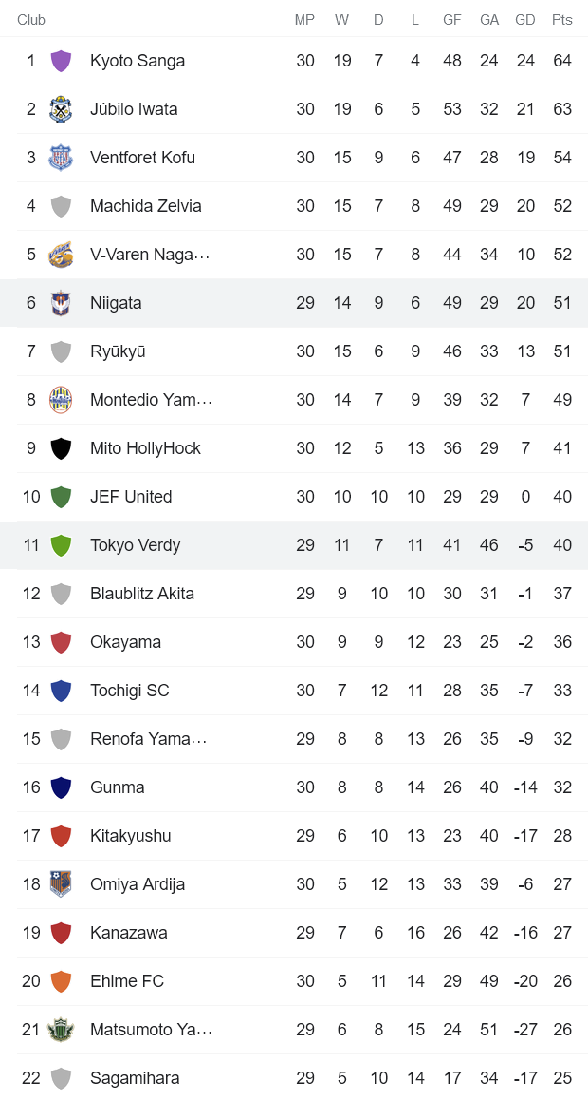Select the Júbilo Iwata badge
This screenshot has height=1100, width=588.
coord(57,108)
